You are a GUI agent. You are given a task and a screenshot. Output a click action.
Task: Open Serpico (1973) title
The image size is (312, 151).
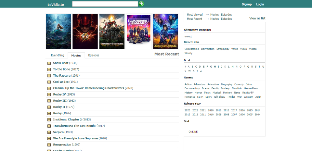point(63,132)
